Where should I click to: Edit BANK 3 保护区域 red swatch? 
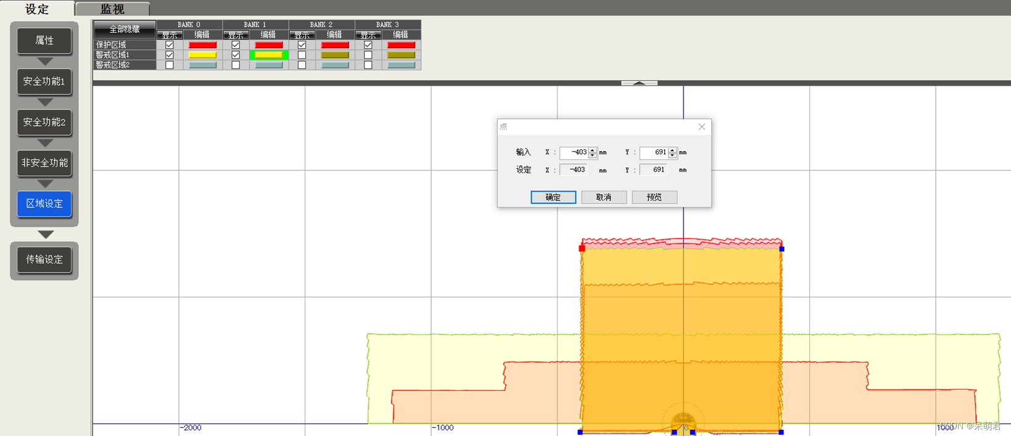401,45
